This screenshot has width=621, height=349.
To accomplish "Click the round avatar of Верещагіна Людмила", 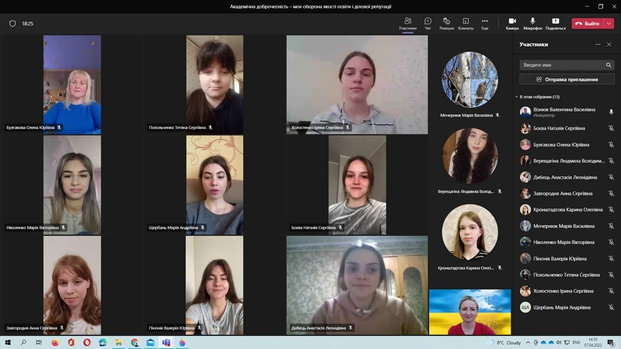I will point(470,156).
